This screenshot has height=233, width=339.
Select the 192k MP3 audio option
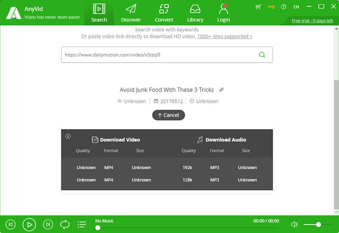click(x=220, y=168)
